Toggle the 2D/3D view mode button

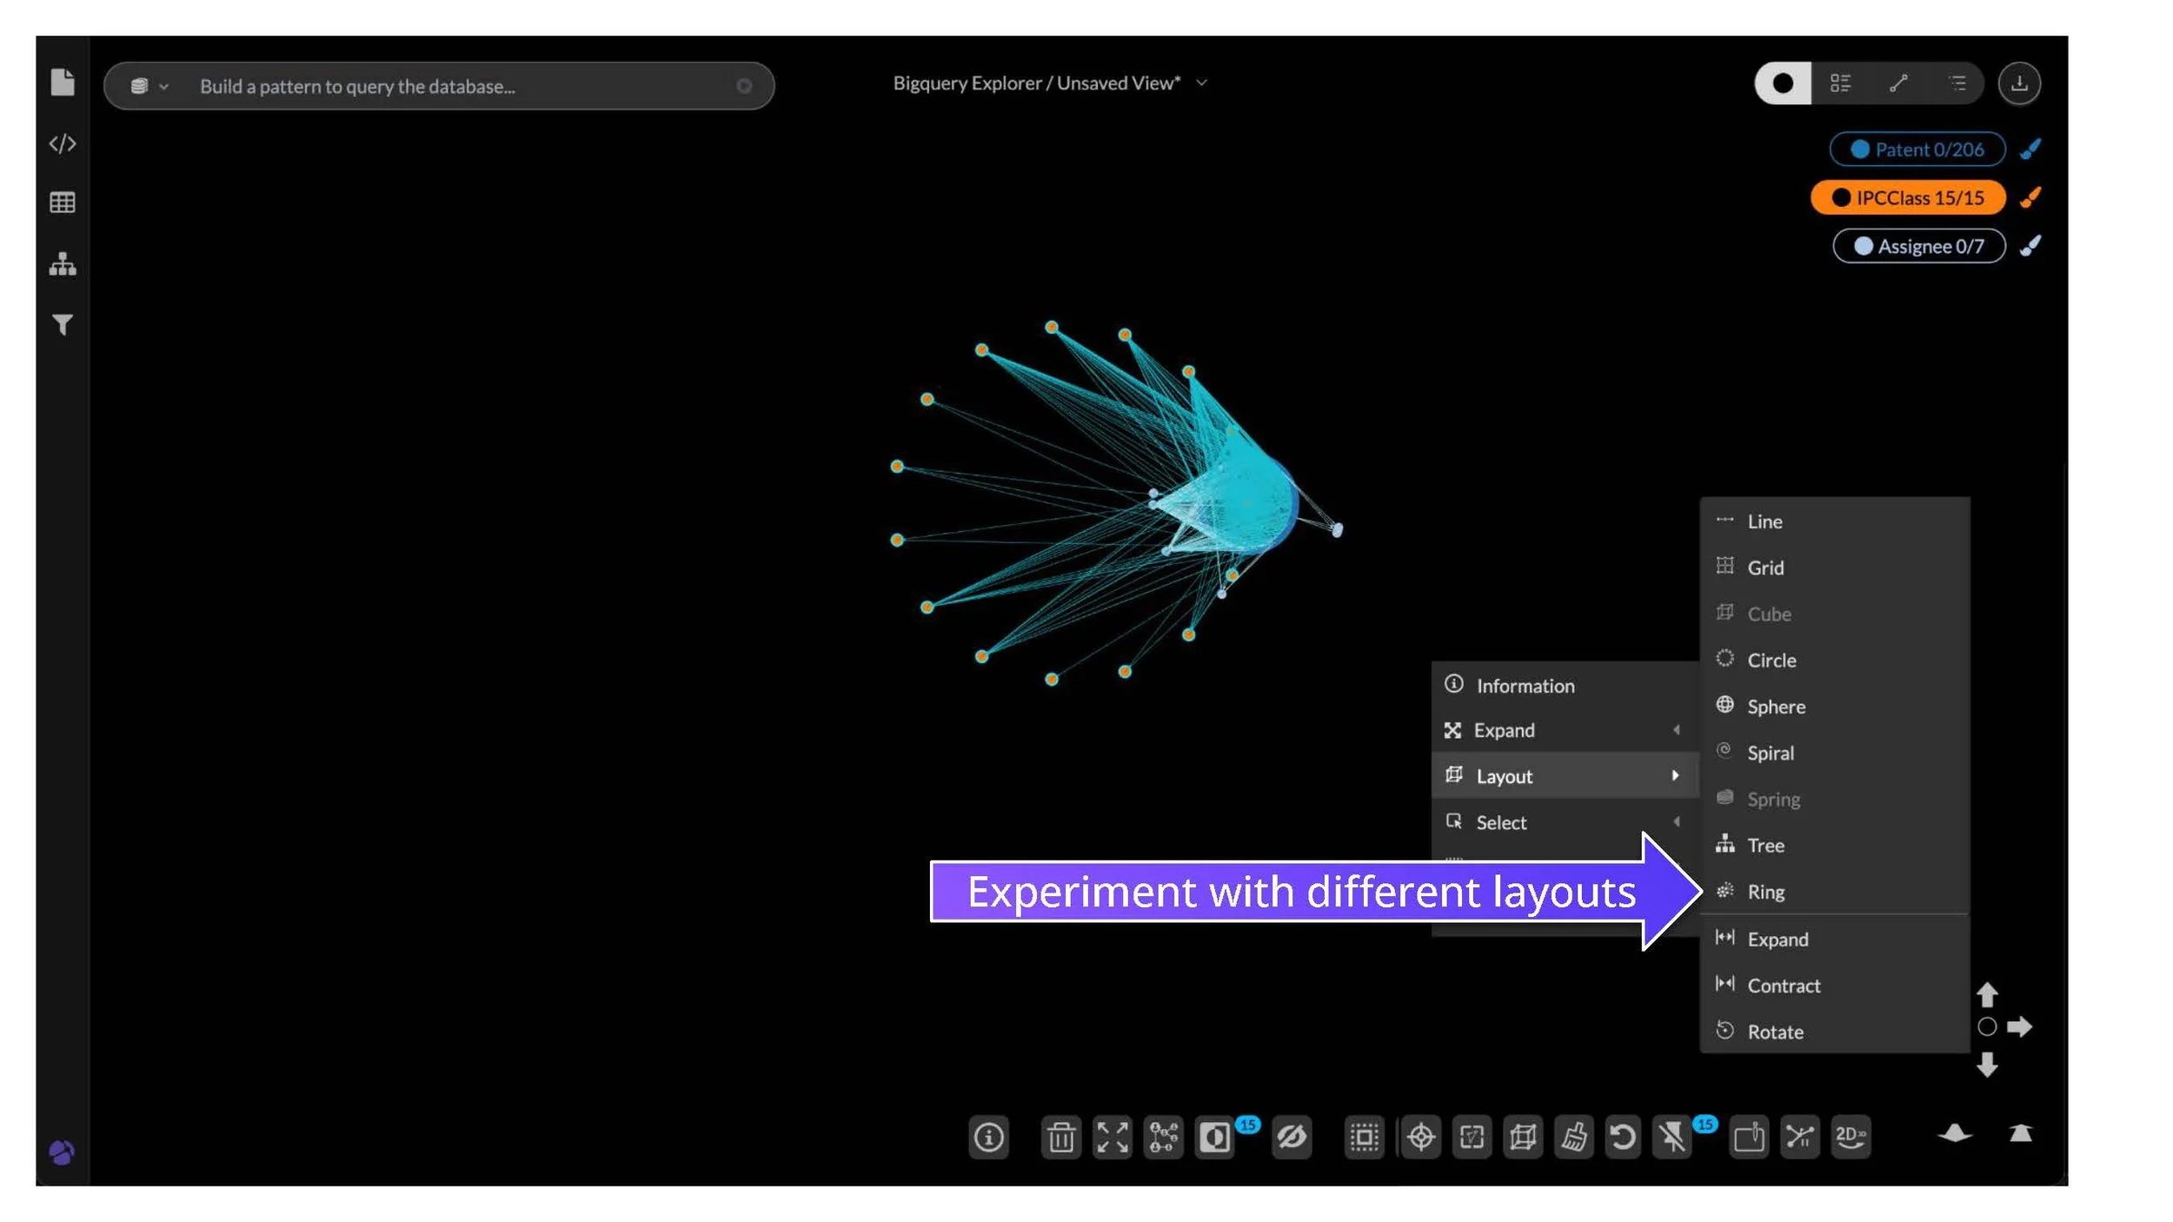coord(1851,1137)
